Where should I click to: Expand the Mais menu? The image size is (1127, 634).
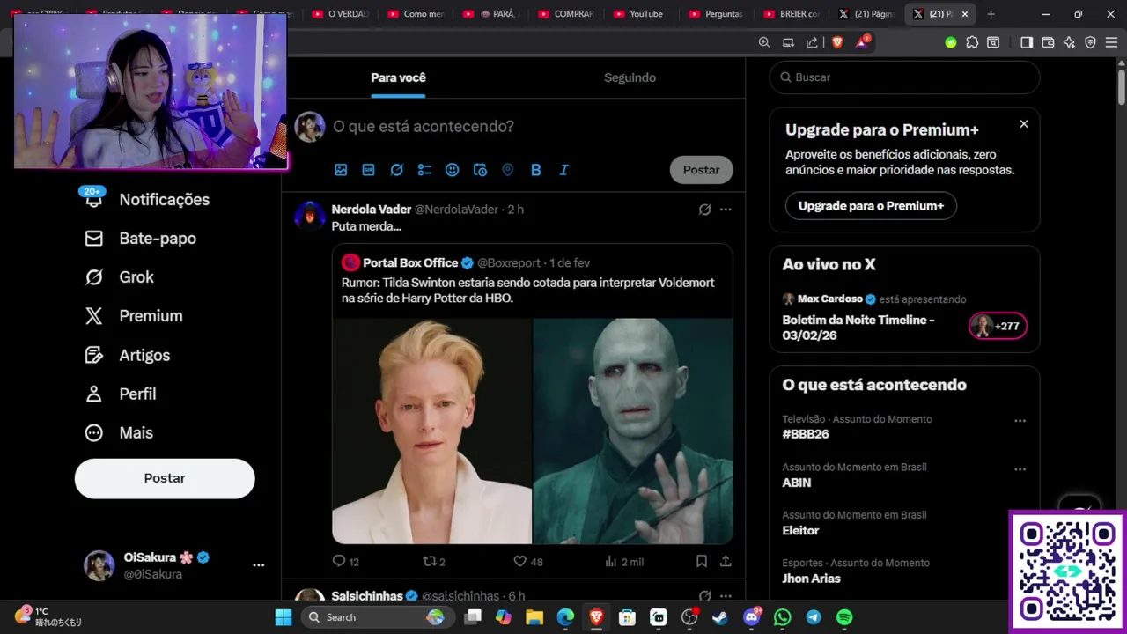119,432
